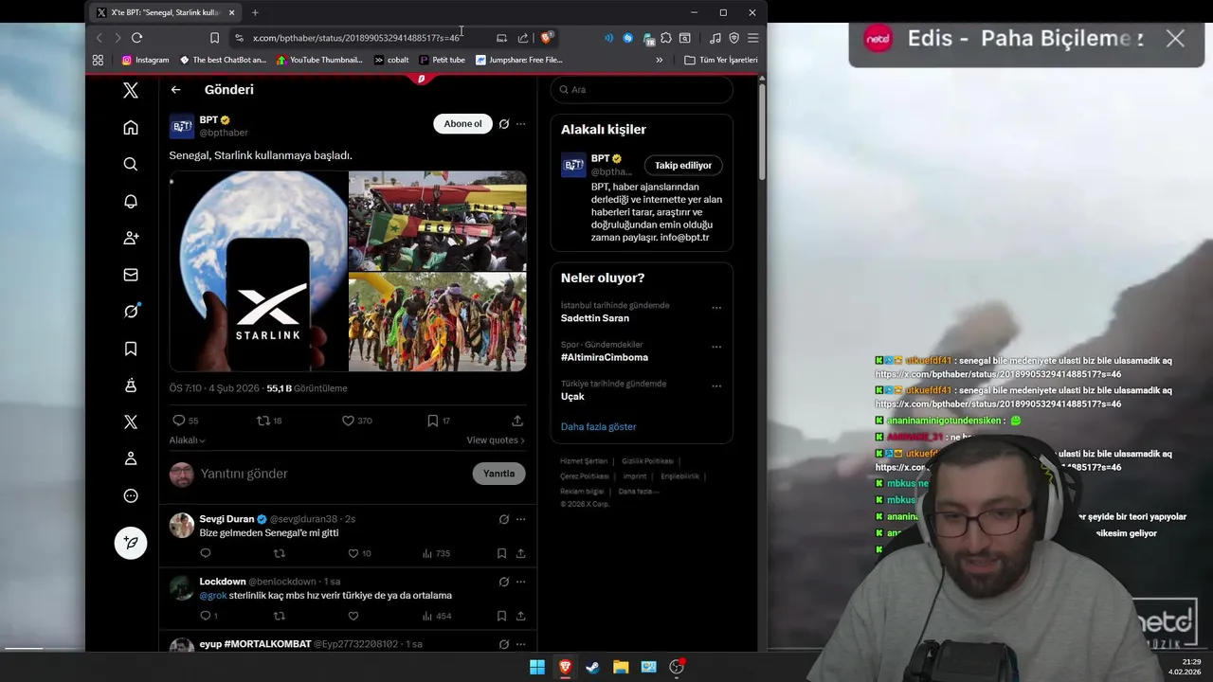The image size is (1213, 682).
Task: Click Daha fazla göster link
Action: 598,426
